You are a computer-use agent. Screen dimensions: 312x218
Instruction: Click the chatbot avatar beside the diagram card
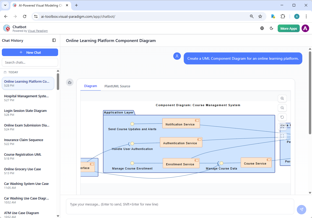[x=70, y=82]
